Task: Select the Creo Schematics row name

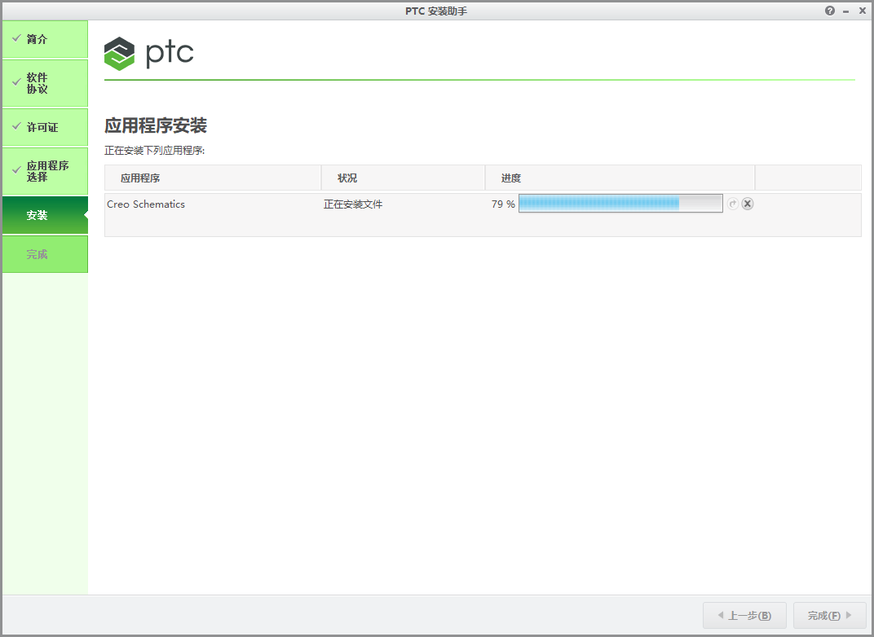Action: 146,204
